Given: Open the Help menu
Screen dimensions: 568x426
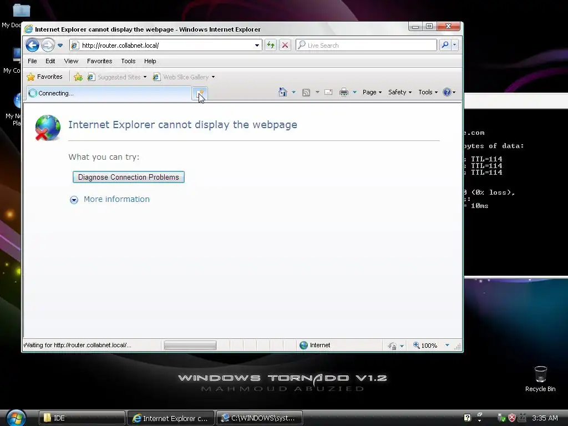Looking at the screenshot, I should (x=150, y=61).
